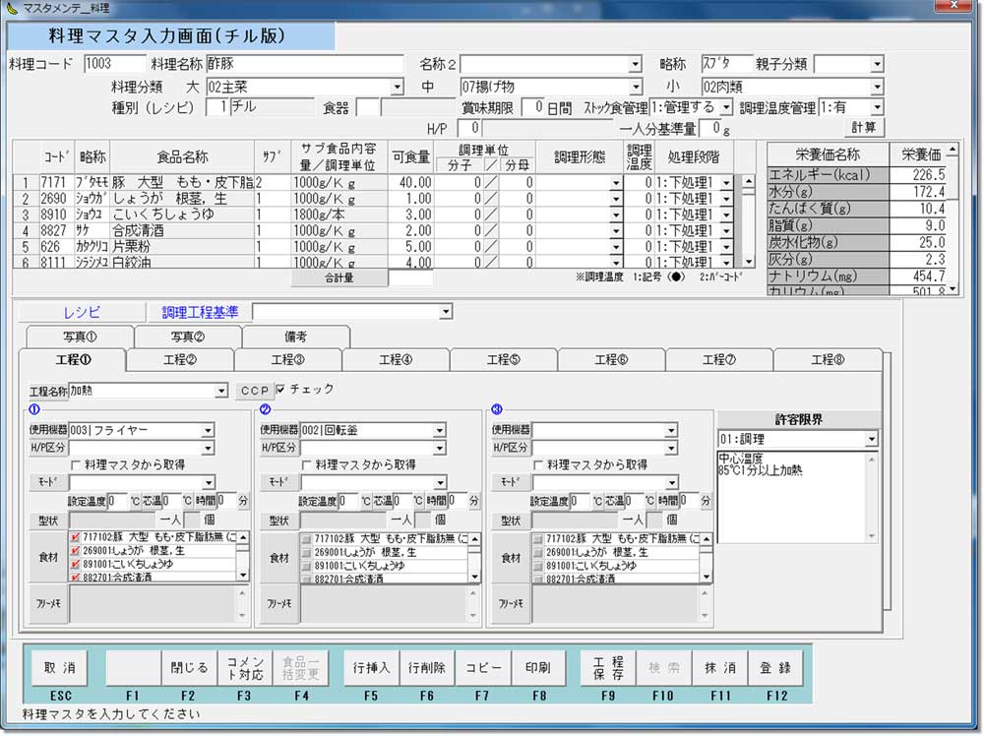Switch to the 工程④ tab
Viewport: 984px width, 736px height.
[x=396, y=359]
